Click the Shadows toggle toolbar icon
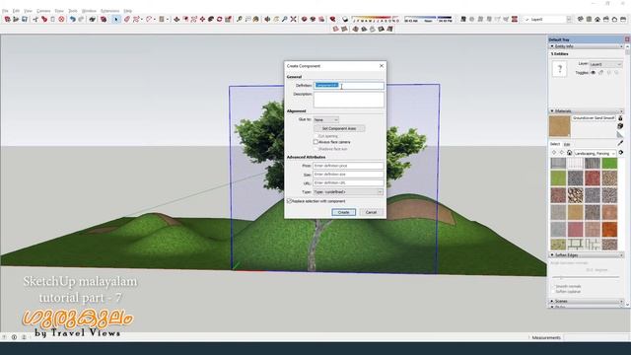The width and height of the screenshot is (631, 355). (x=345, y=19)
